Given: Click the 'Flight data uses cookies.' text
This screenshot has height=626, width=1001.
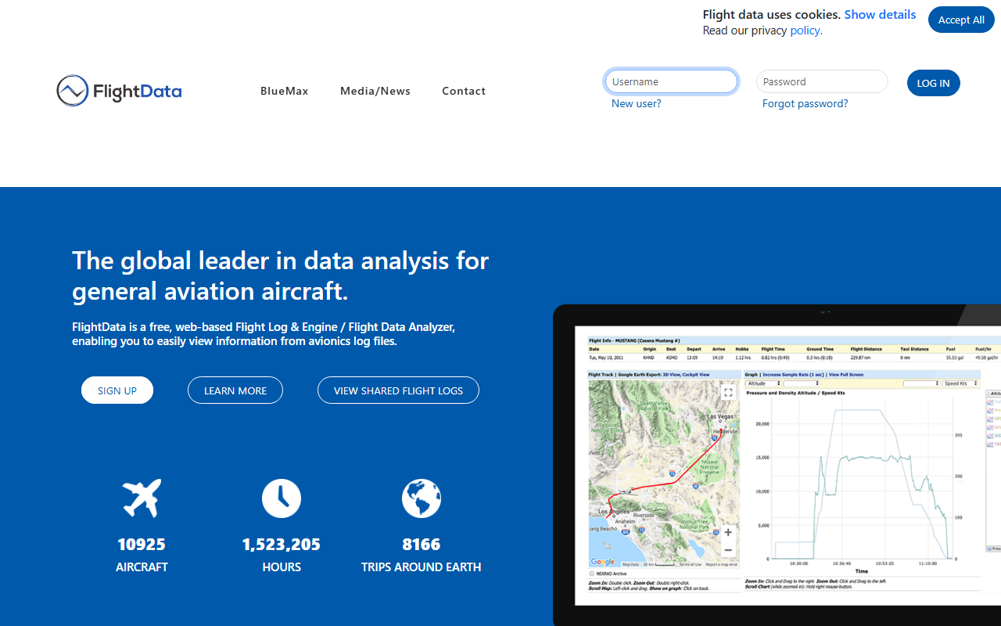Looking at the screenshot, I should 771,14.
